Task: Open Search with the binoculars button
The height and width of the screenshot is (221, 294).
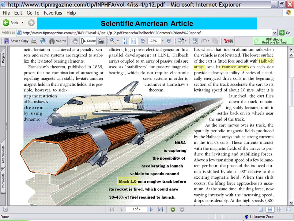Action: (58, 41)
